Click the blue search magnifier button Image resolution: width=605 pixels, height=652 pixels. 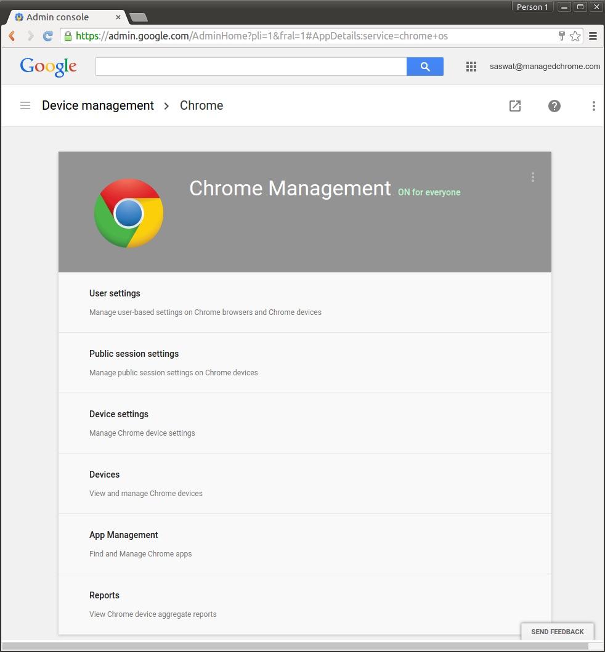(x=424, y=67)
